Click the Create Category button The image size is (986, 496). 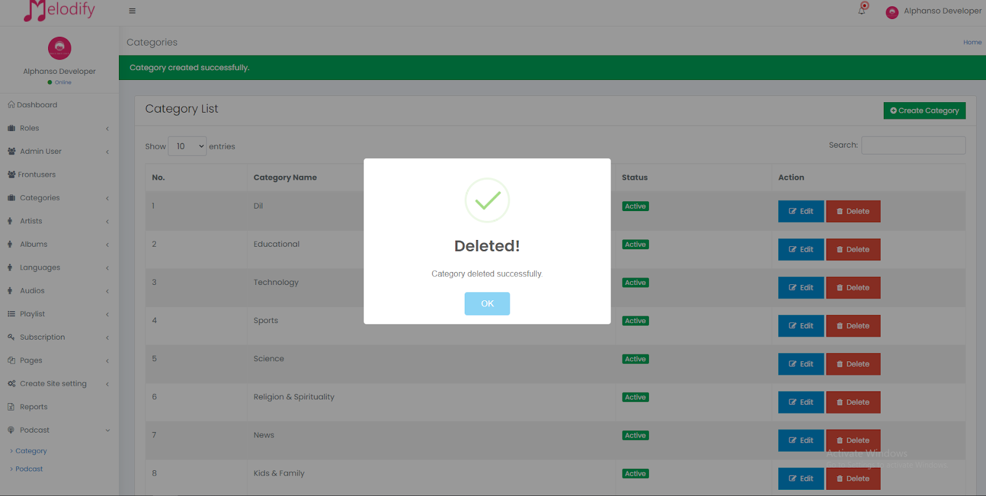point(924,111)
